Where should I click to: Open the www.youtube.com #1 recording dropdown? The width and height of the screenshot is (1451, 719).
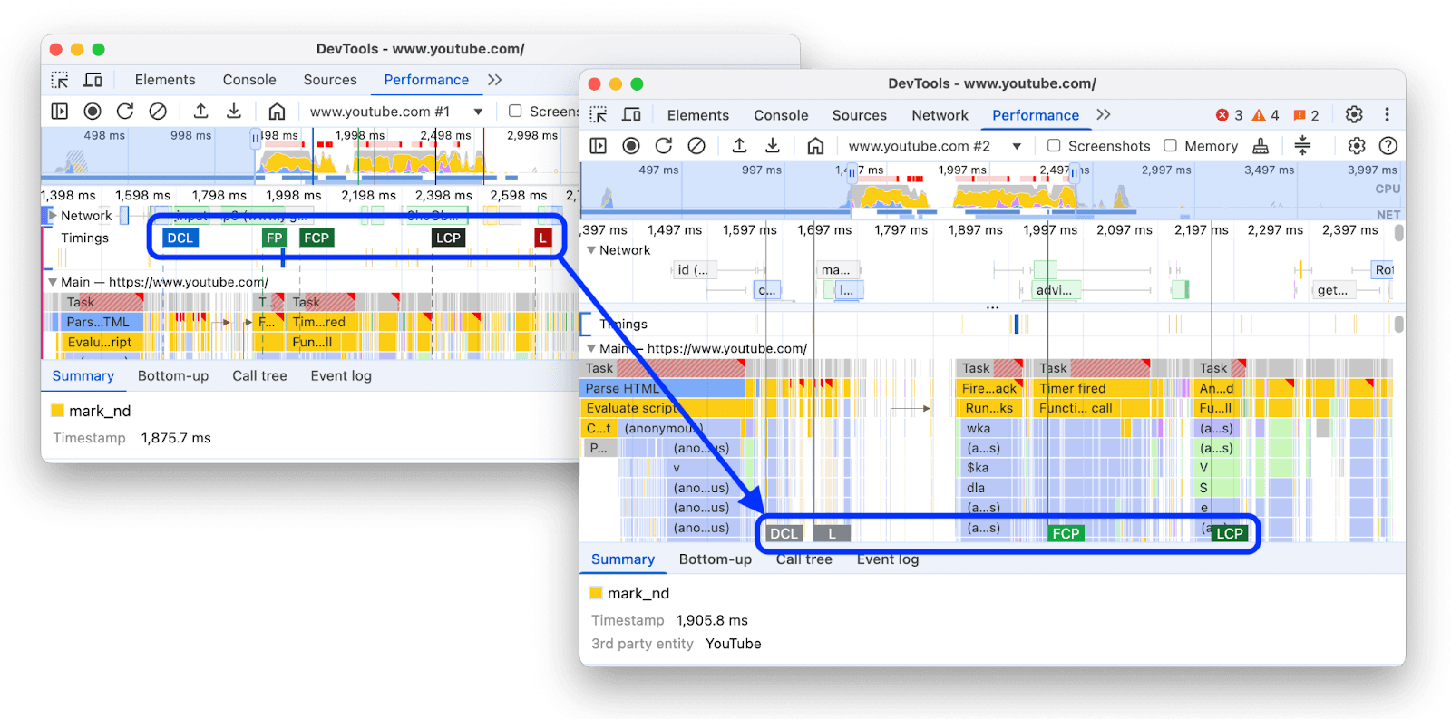396,112
